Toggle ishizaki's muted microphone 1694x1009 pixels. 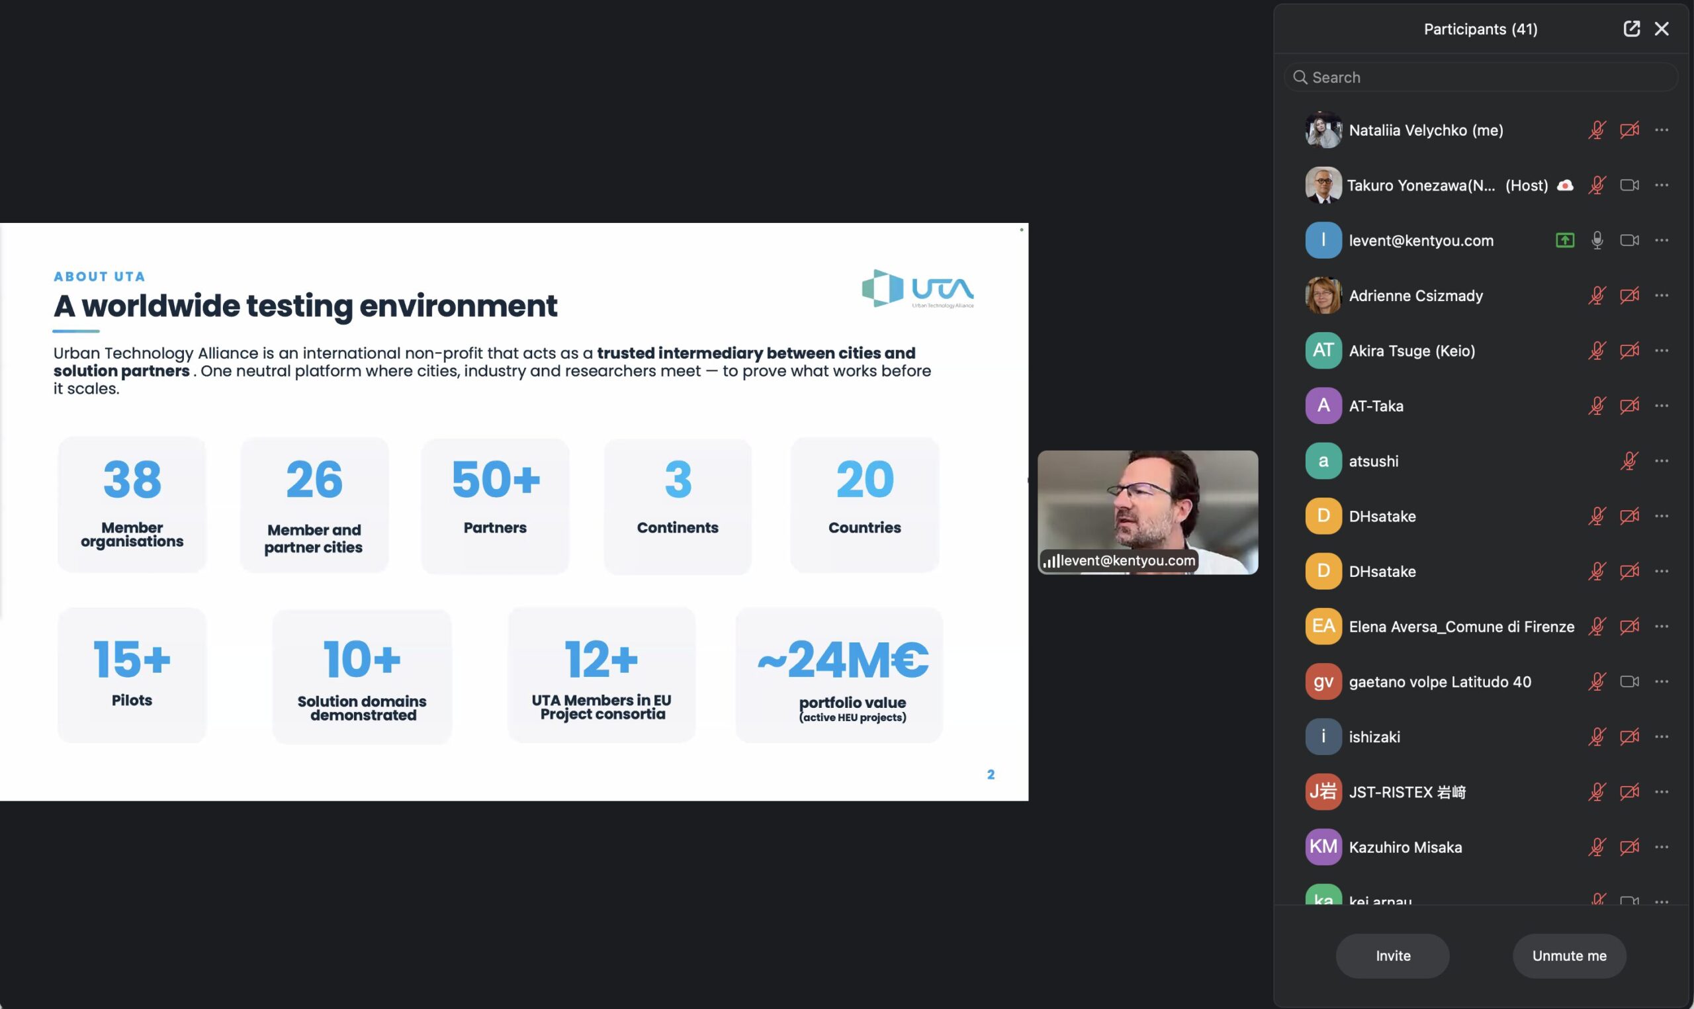1597,736
